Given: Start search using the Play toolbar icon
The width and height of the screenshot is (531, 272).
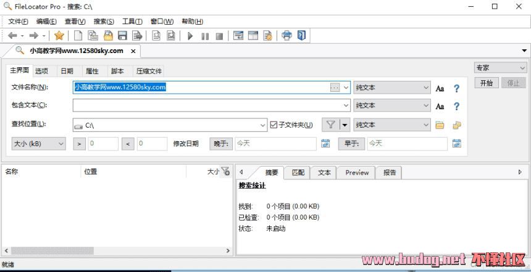Looking at the screenshot, I should (190, 36).
